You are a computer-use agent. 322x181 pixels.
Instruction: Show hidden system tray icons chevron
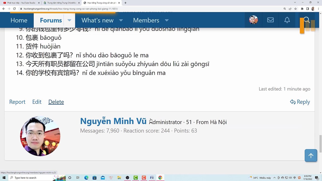point(274,178)
